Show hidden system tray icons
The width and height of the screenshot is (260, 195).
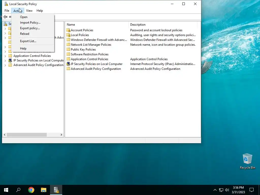(x=215, y=190)
